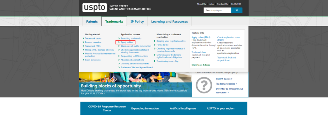
Task: Click the magnifying glass search button
Action: (x=237, y=10)
